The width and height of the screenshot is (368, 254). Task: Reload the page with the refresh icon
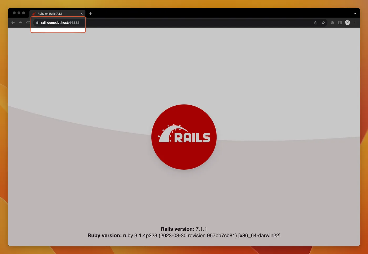pos(28,23)
